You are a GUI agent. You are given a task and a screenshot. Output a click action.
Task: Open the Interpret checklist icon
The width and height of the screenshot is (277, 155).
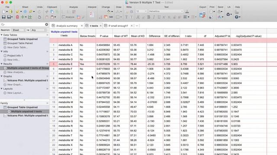coord(92,14)
